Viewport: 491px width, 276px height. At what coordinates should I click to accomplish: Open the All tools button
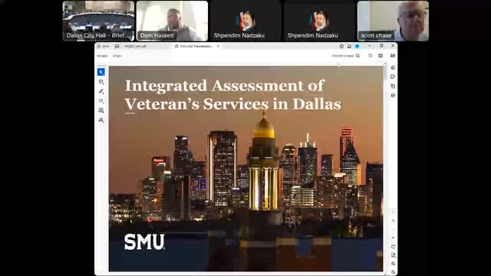117,56
